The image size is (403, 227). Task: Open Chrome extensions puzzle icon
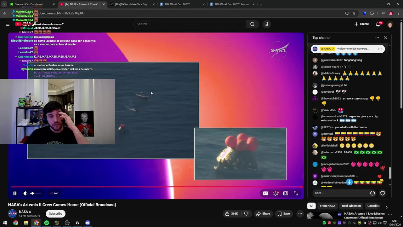pyautogui.click(x=372, y=13)
